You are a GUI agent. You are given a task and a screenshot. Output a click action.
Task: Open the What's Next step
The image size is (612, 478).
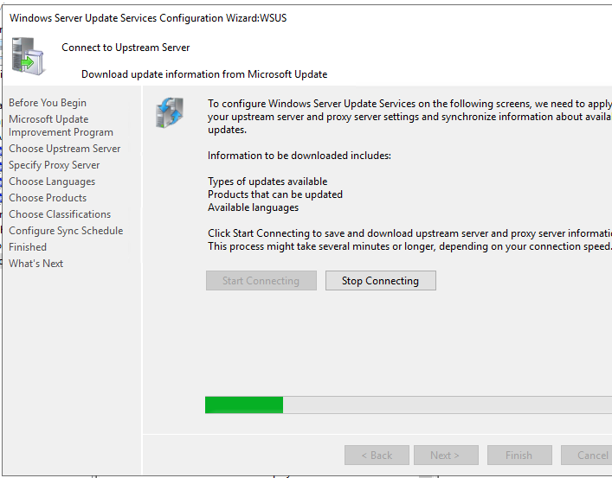pyautogui.click(x=36, y=264)
